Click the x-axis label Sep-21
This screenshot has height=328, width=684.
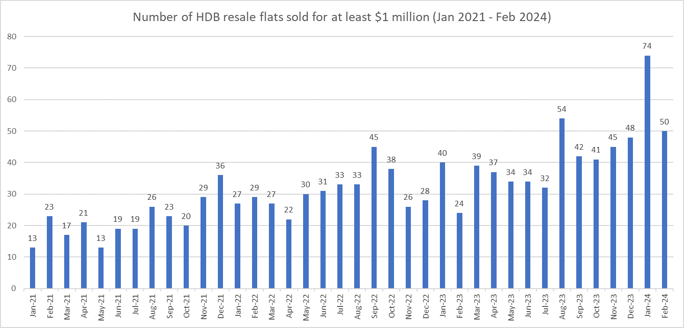click(169, 306)
